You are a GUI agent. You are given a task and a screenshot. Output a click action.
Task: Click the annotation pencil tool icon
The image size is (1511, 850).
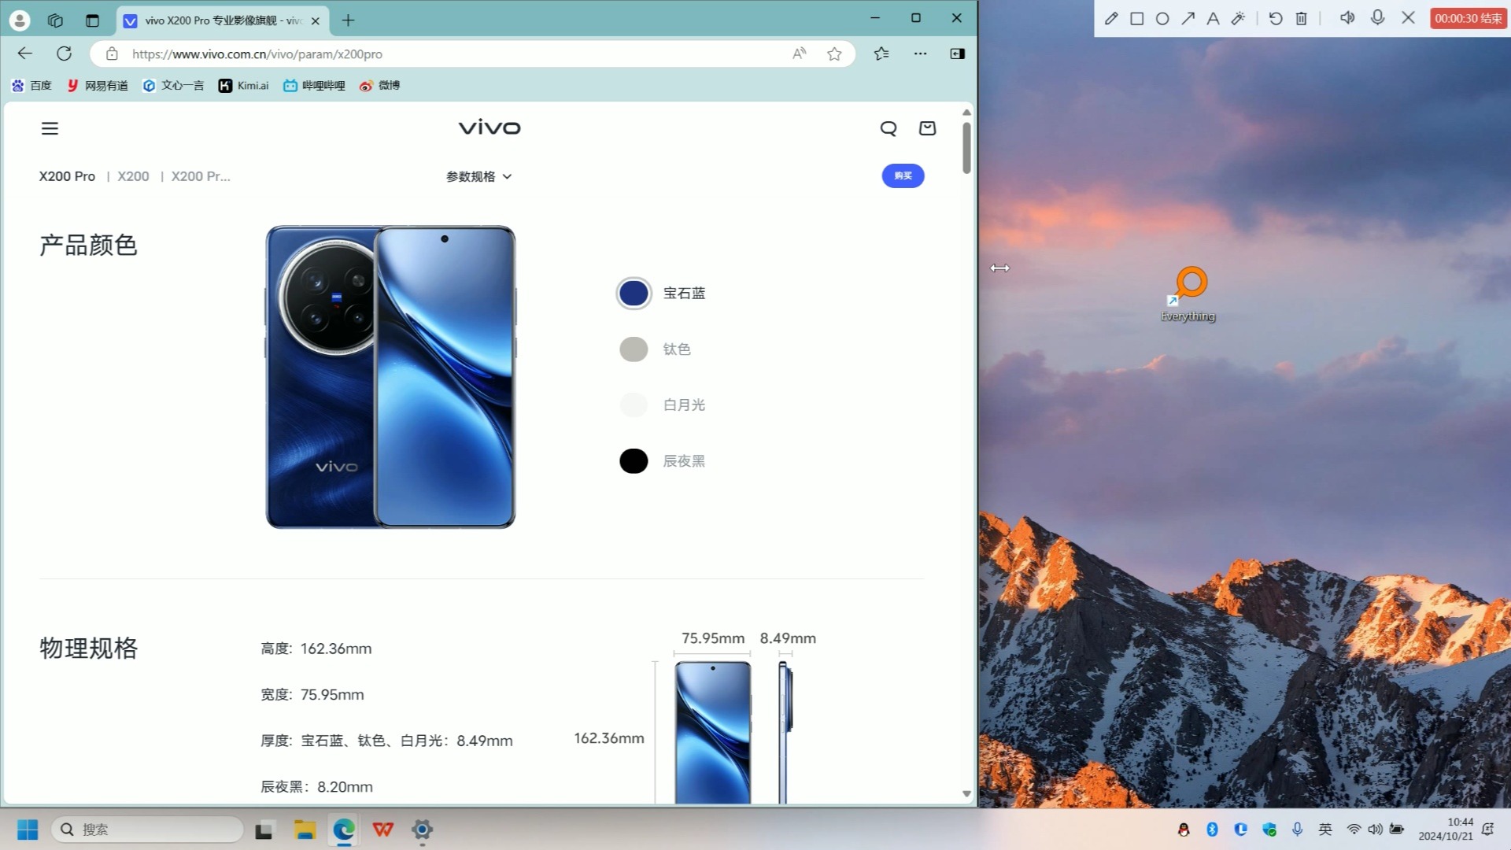tap(1110, 17)
